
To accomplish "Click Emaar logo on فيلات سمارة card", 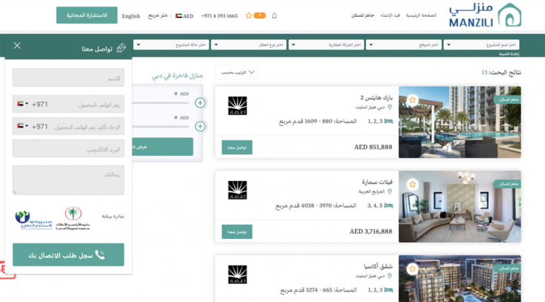I will coord(238,190).
